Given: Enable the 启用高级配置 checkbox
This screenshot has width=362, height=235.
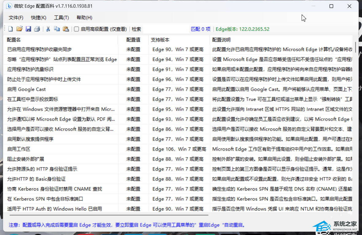Looking at the screenshot, I should coord(77,29).
